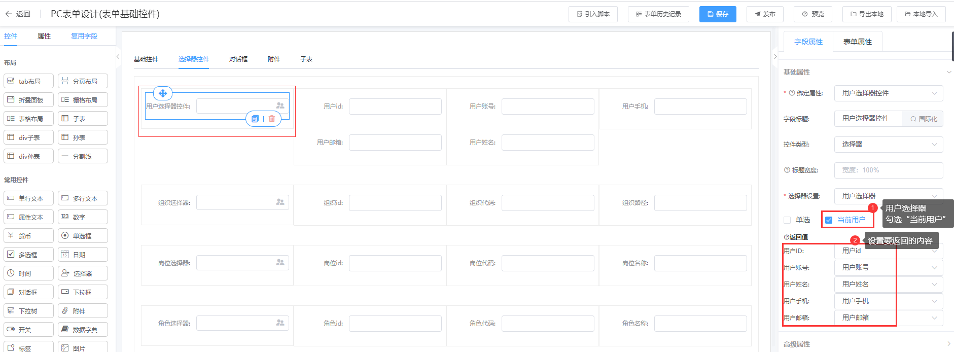Viewport: 954px width, 352px height.
Task: Click the back arrow 返回 icon
Action: pos(9,14)
